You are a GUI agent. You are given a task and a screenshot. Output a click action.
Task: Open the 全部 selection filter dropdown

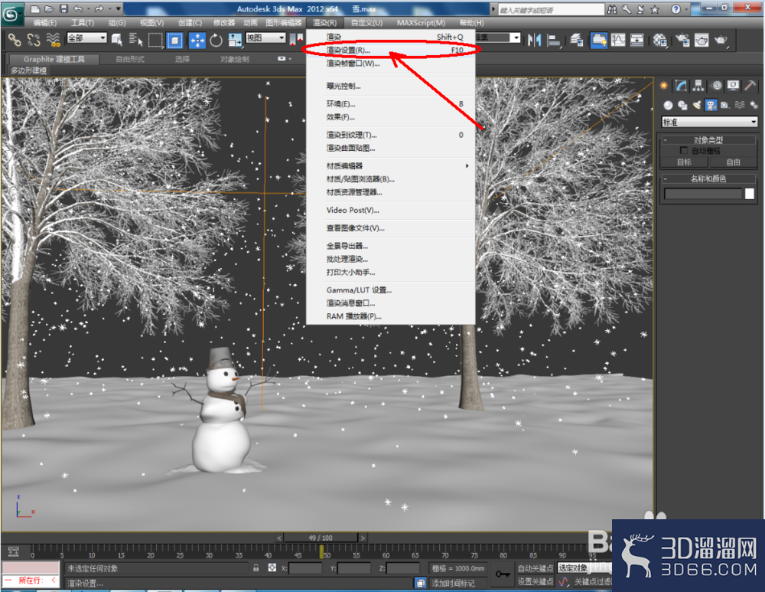(x=86, y=38)
